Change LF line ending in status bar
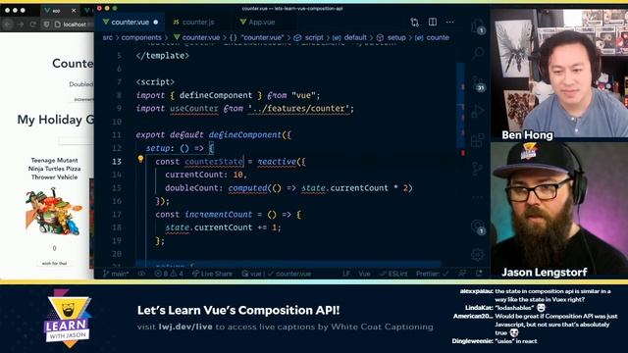 pos(346,274)
